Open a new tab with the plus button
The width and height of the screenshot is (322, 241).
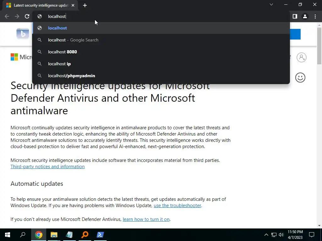[x=85, y=5]
